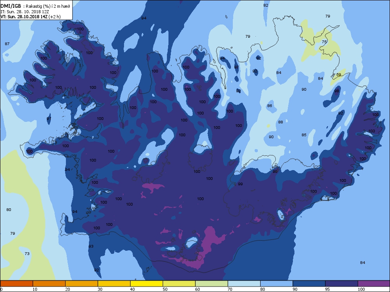Click the VT valid time 14Z line

[30, 17]
